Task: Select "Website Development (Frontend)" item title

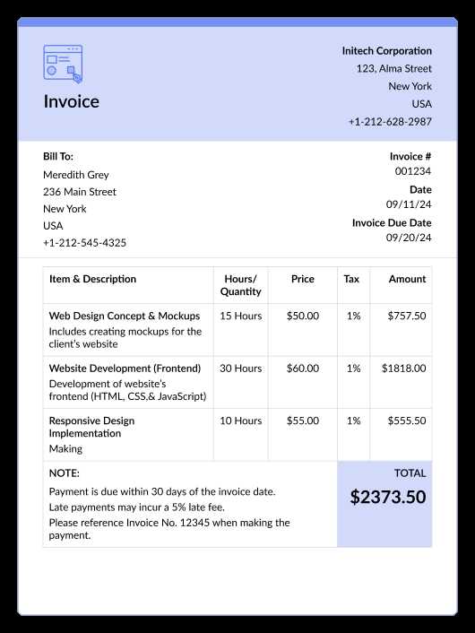Action: tap(125, 369)
